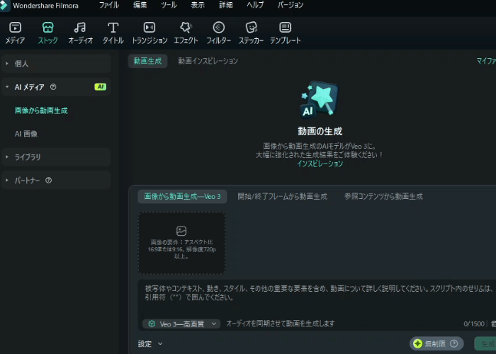The width and height of the screenshot is (496, 354).
Task: Open the オーディオ (Audio) music note icon
Action: (80, 28)
